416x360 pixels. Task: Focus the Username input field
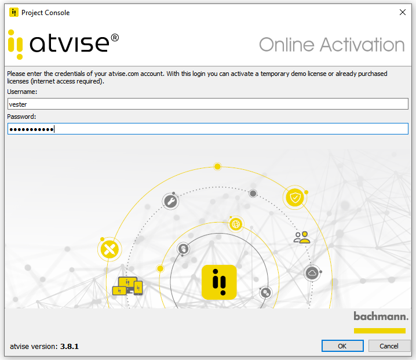(208, 104)
